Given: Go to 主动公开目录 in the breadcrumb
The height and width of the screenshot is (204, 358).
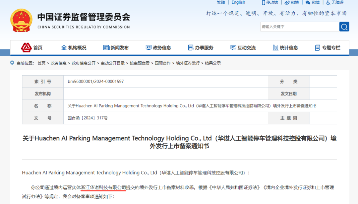Looking at the screenshot, I should tap(113, 63).
